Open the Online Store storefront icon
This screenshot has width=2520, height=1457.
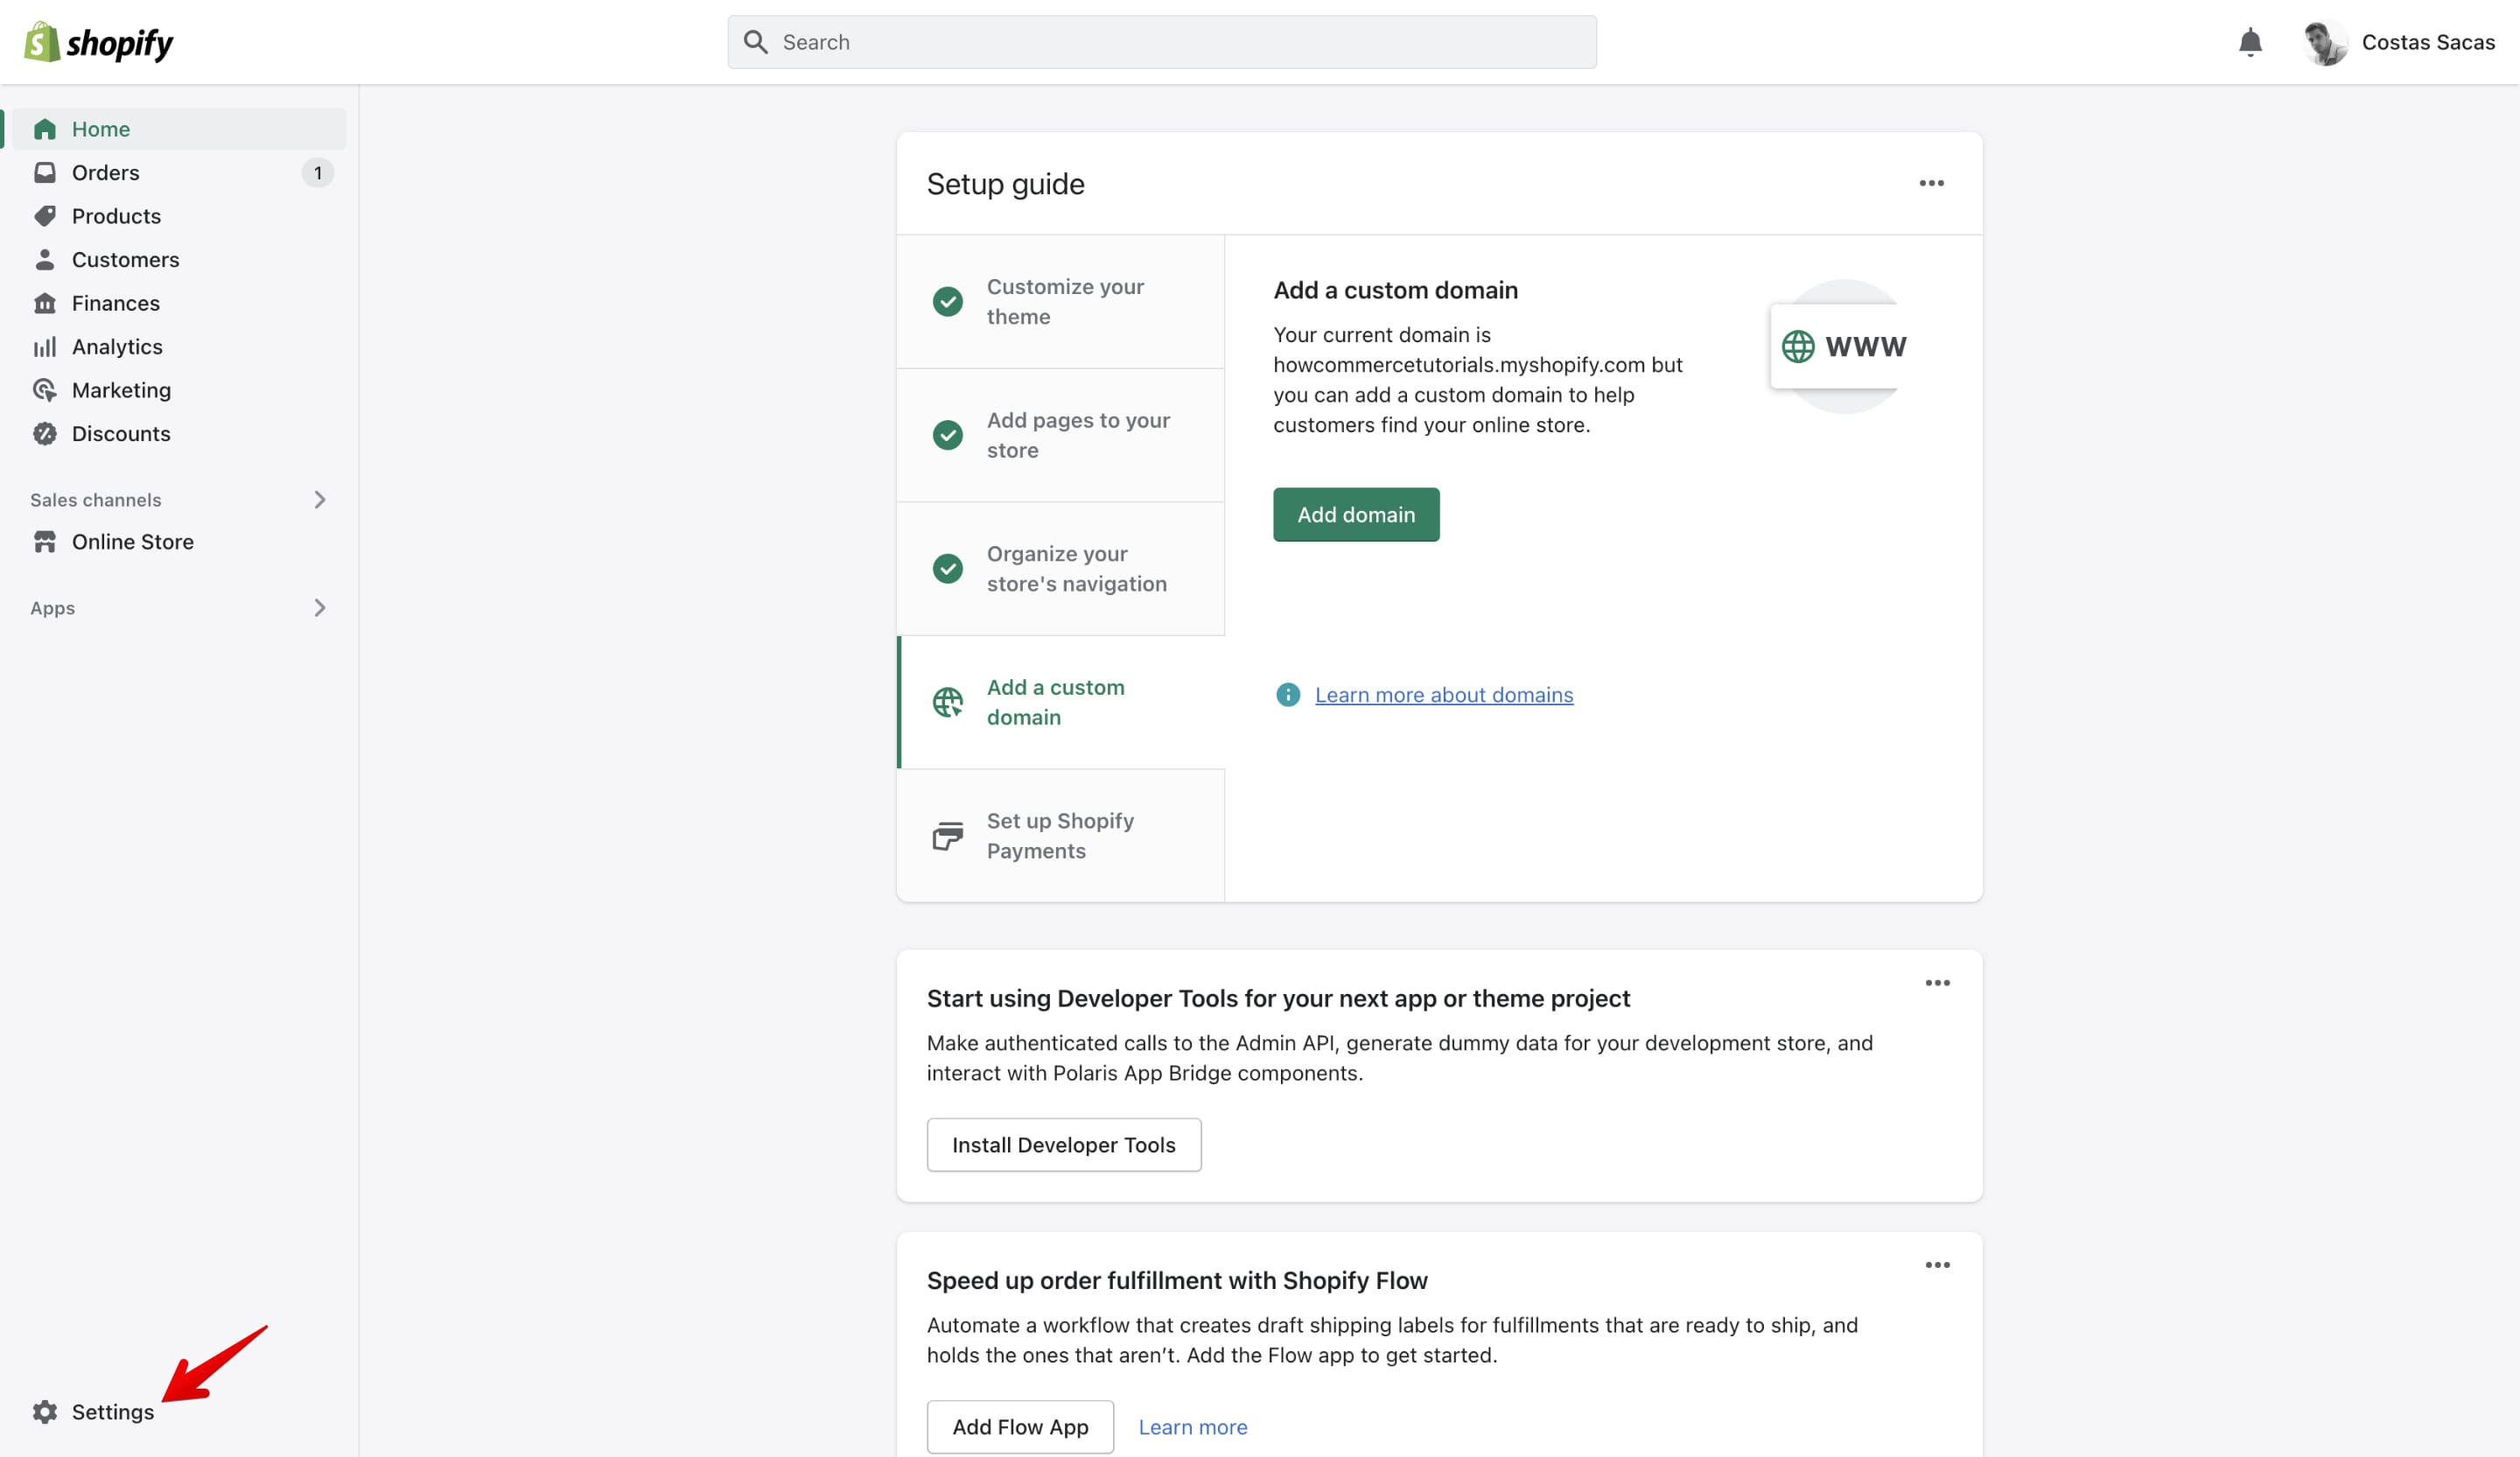click(45, 541)
